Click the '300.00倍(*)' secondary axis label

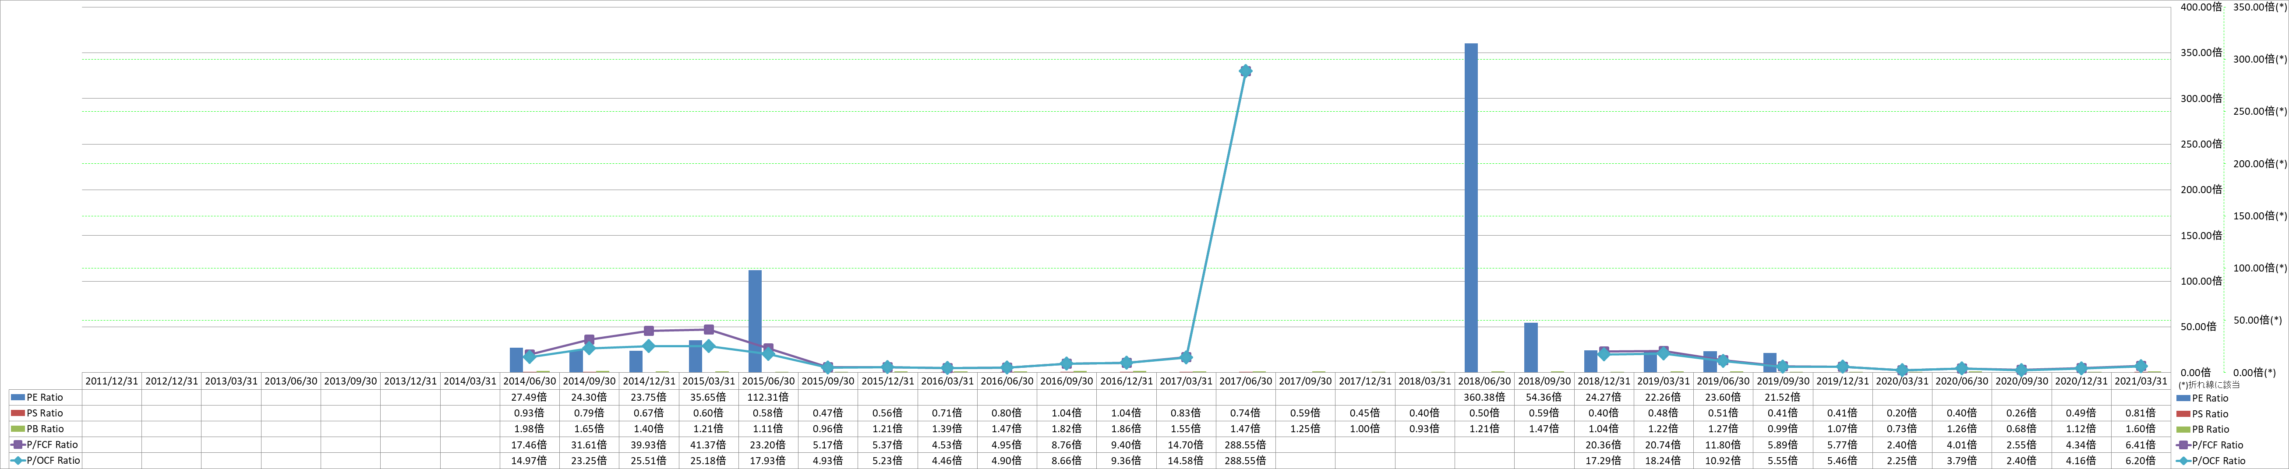[2259, 60]
